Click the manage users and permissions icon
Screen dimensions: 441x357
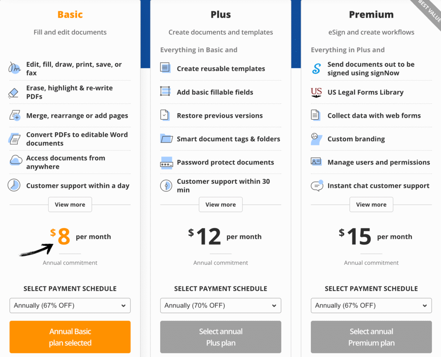coord(317,162)
